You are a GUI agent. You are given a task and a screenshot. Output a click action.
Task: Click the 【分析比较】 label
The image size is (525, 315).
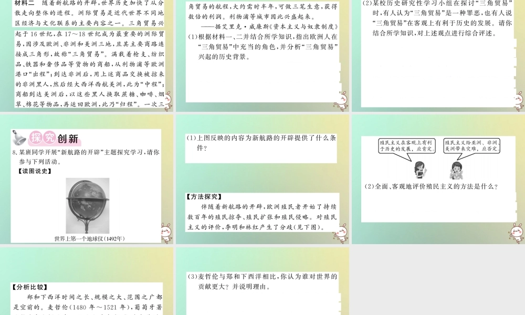30,287
